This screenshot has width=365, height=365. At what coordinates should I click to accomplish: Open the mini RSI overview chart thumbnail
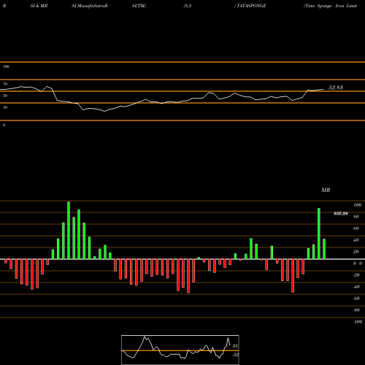point(180,350)
